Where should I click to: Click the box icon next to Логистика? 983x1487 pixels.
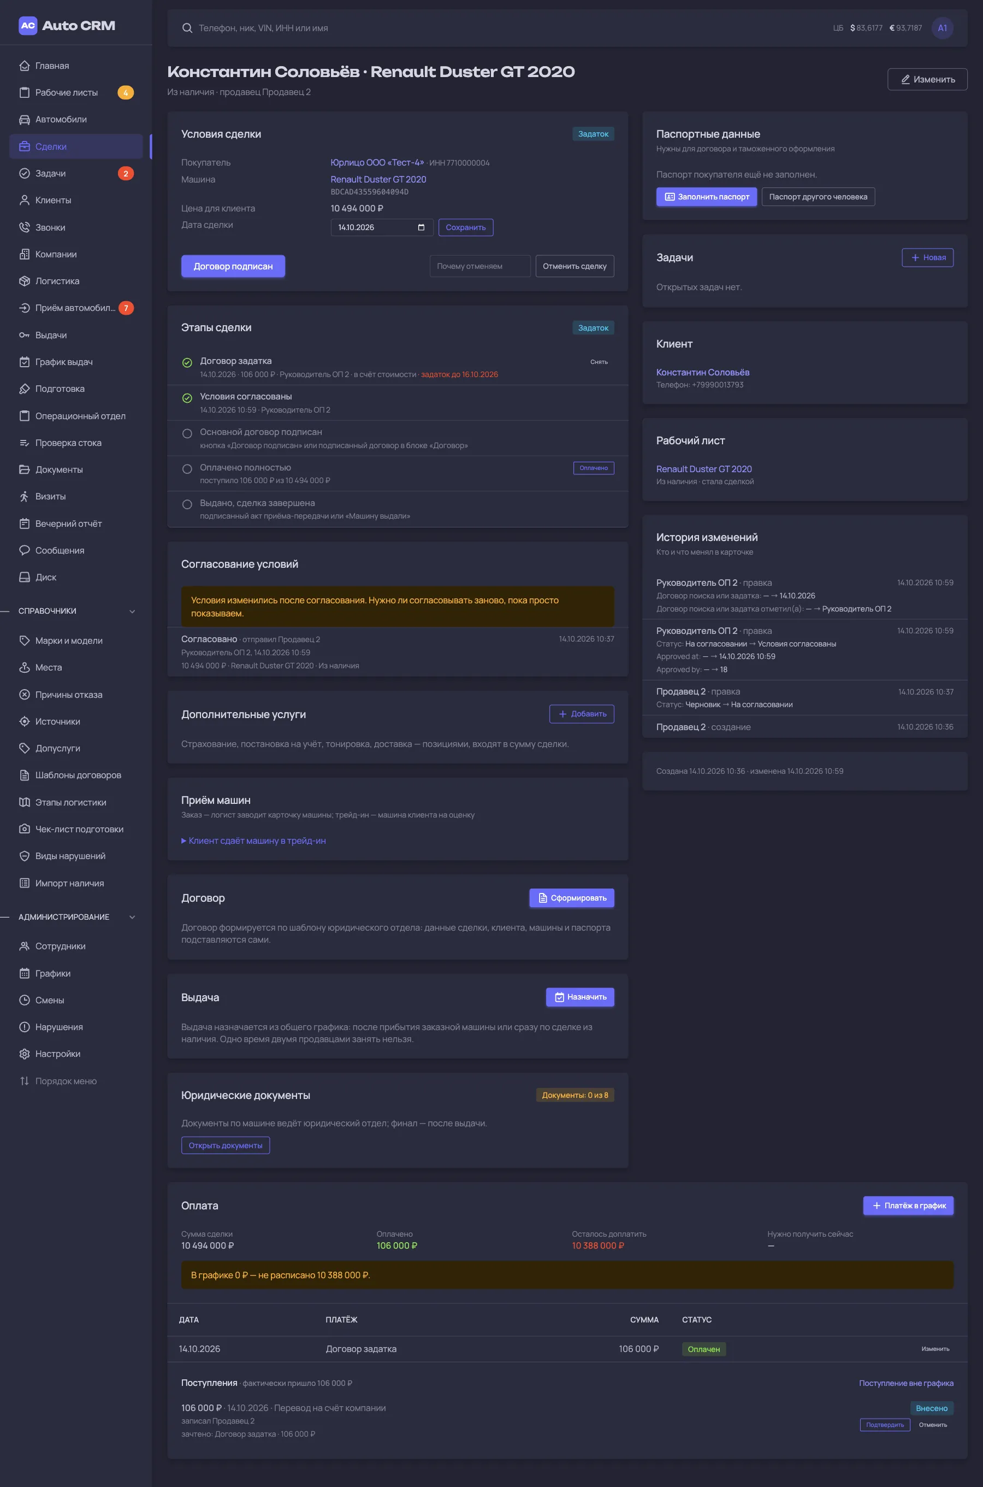(25, 281)
